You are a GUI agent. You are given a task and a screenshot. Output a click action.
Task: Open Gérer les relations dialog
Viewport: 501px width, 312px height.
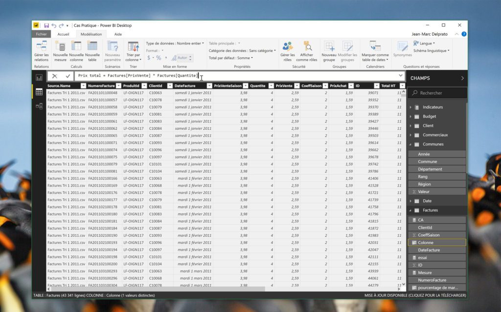pyautogui.click(x=41, y=51)
